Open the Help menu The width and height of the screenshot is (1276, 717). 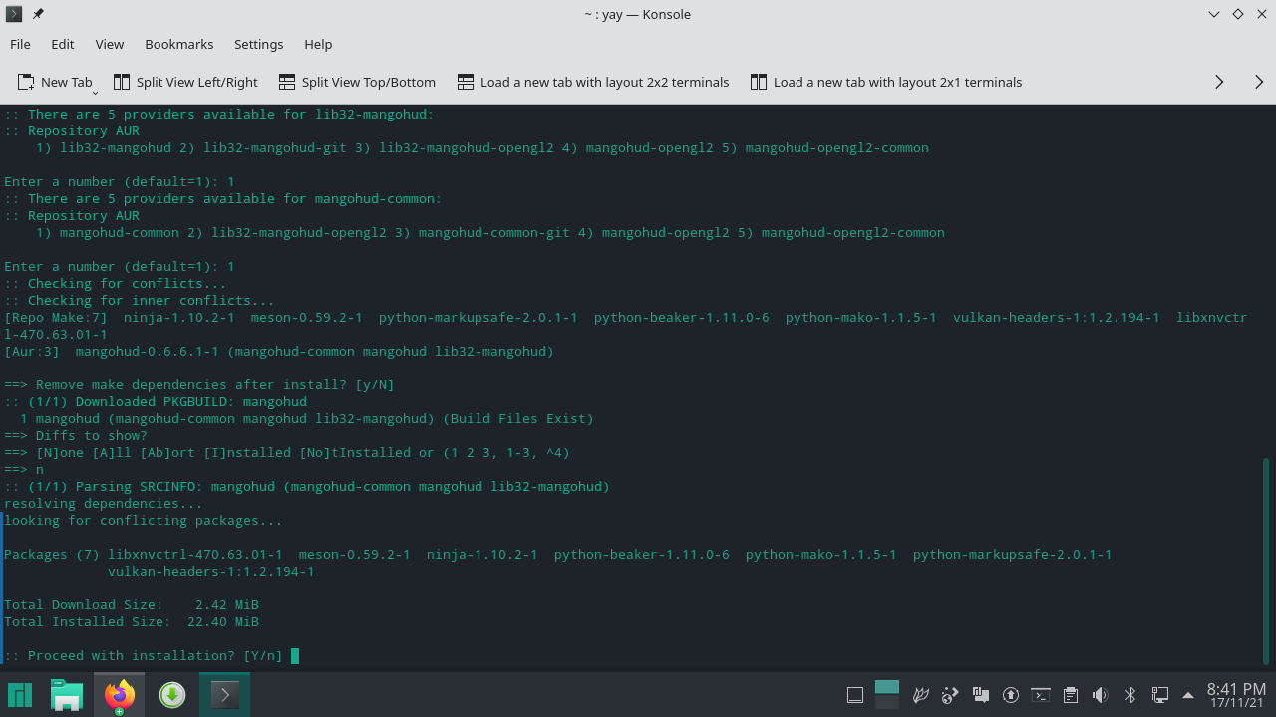coord(318,44)
